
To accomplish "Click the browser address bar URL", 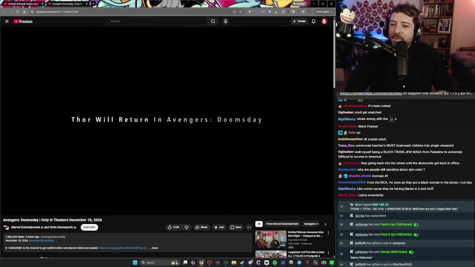I will pos(57,11).
